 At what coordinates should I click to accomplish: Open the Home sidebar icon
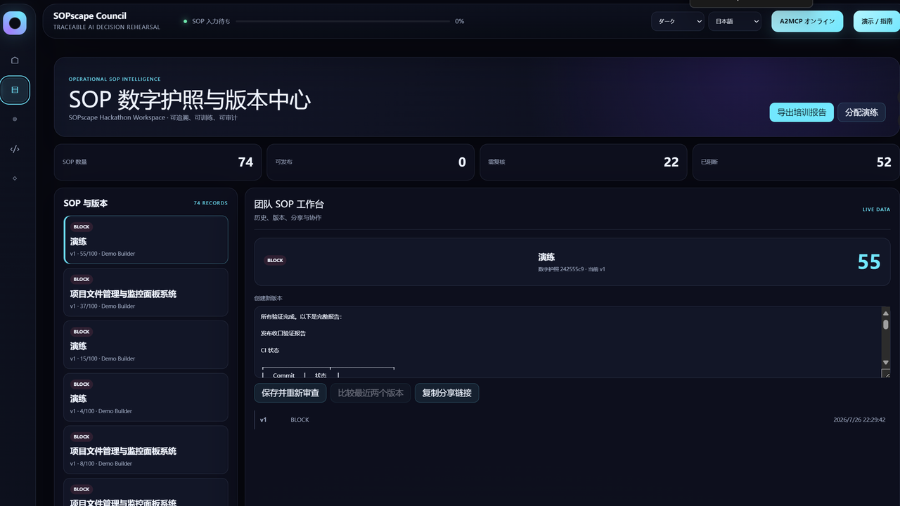coord(15,60)
